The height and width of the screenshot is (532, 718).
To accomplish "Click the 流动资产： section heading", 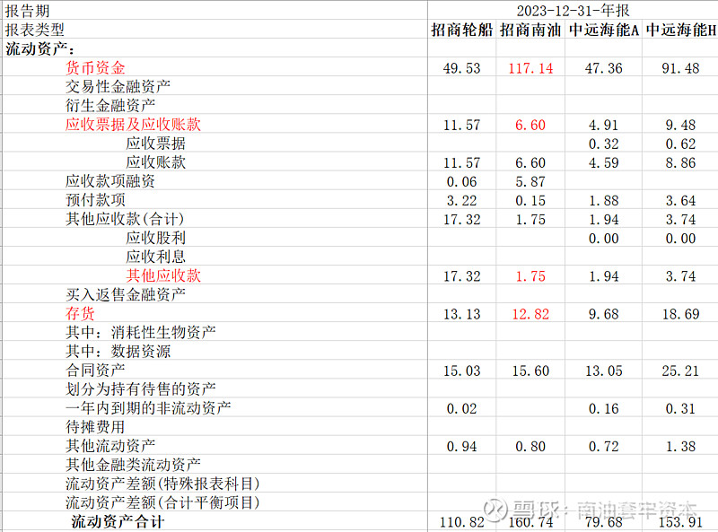I will (40, 48).
